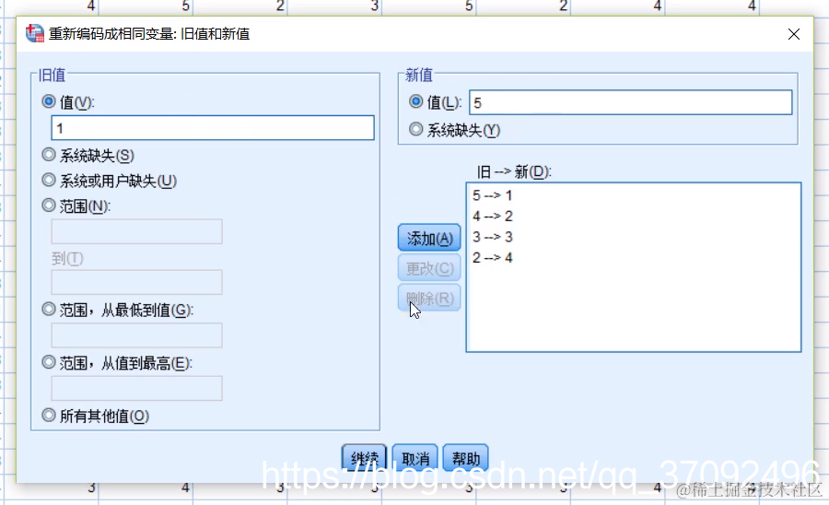Click the range start field below 范围(N)
This screenshot has width=829, height=505.
coord(137,231)
